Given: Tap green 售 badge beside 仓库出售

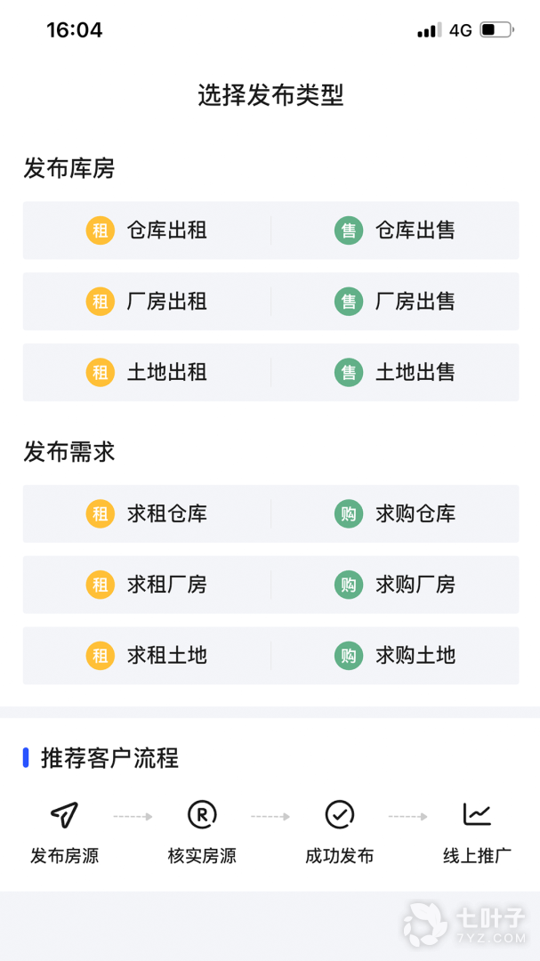Looking at the screenshot, I should pyautogui.click(x=349, y=230).
